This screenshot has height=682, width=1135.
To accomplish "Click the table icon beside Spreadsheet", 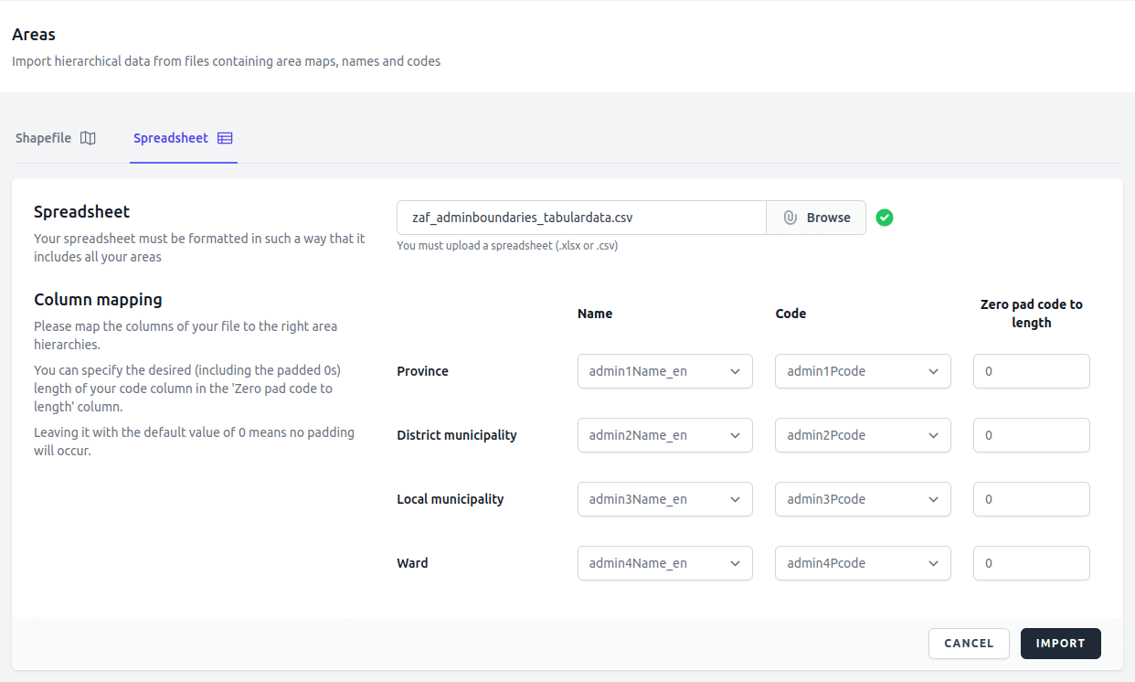I will pos(225,138).
